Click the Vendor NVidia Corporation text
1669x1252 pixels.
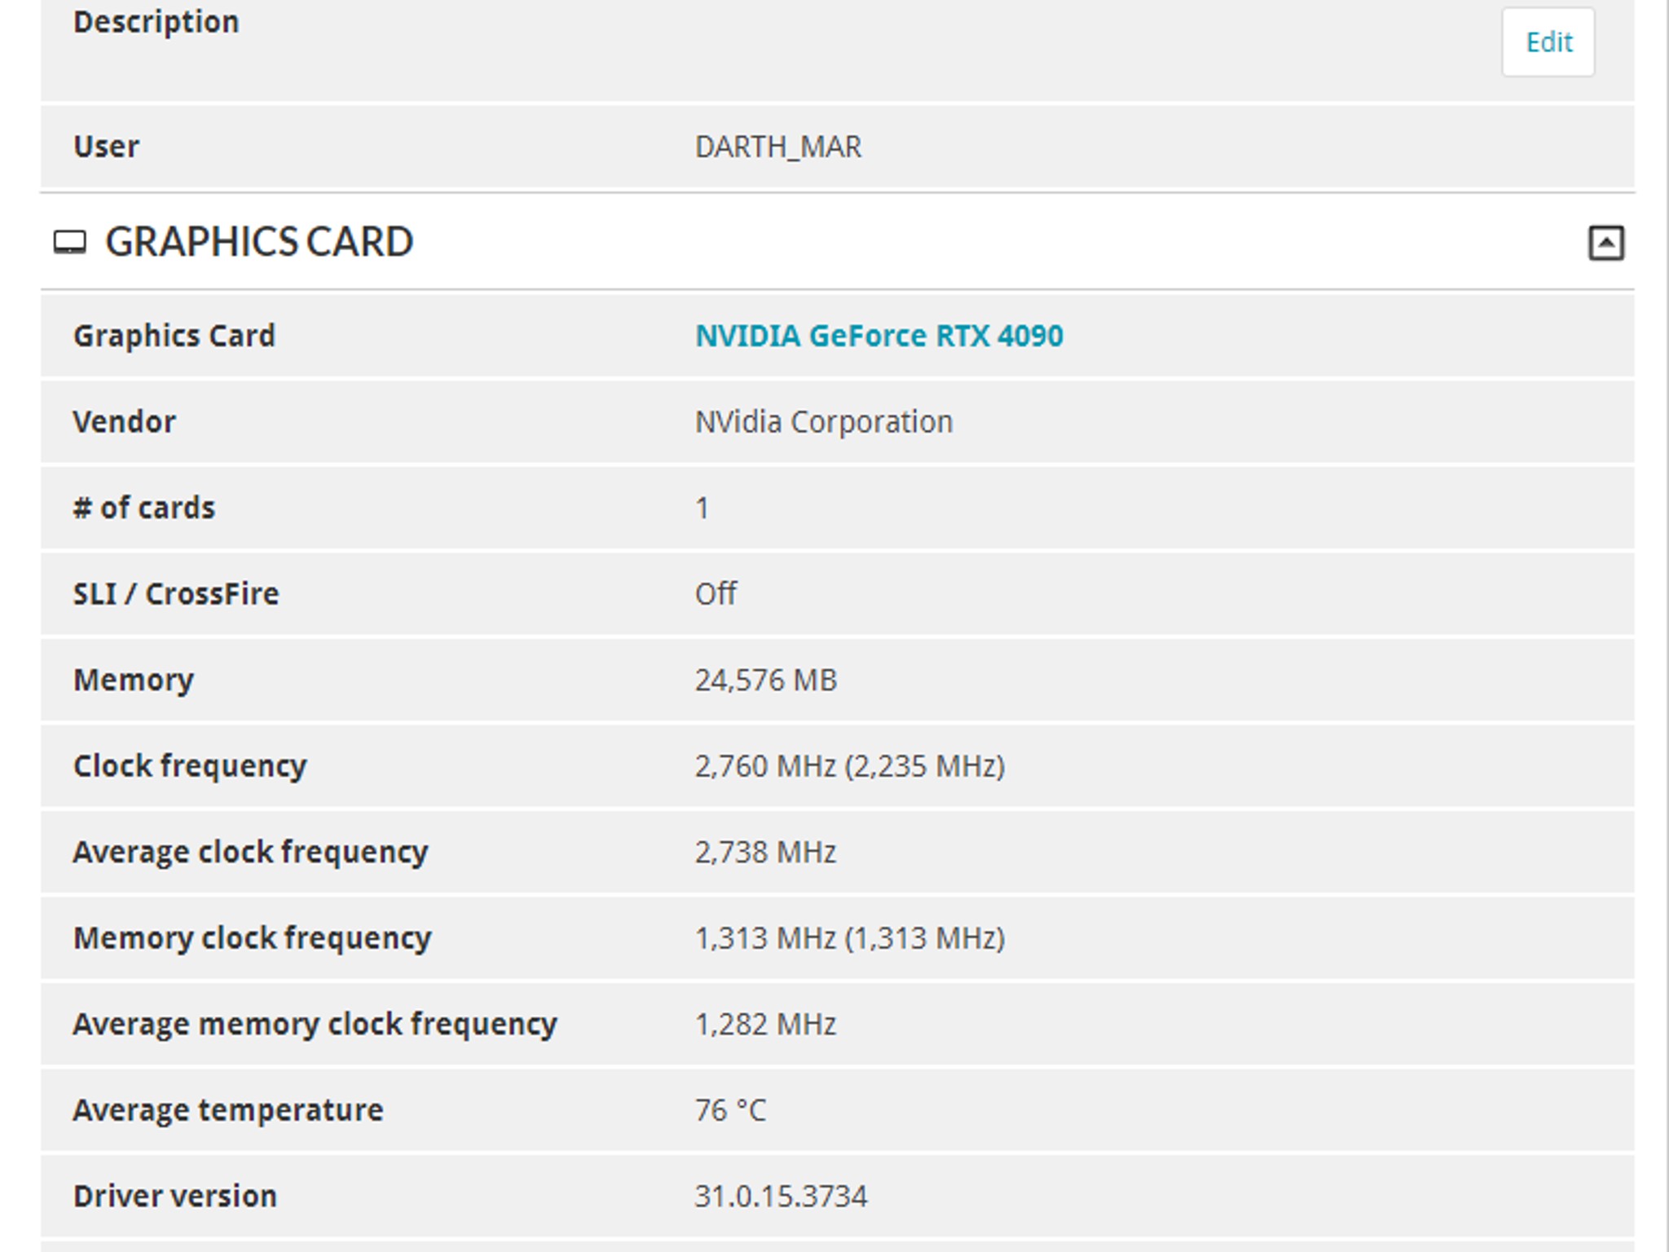823,422
